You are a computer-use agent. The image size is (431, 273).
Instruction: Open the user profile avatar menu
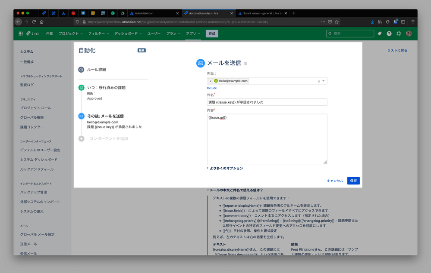409,34
